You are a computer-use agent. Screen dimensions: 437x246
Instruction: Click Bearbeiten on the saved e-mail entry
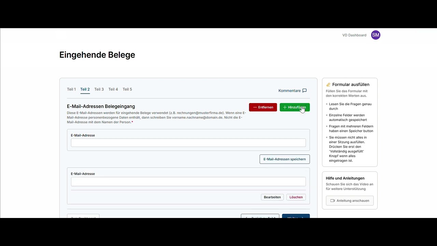[x=272, y=197]
